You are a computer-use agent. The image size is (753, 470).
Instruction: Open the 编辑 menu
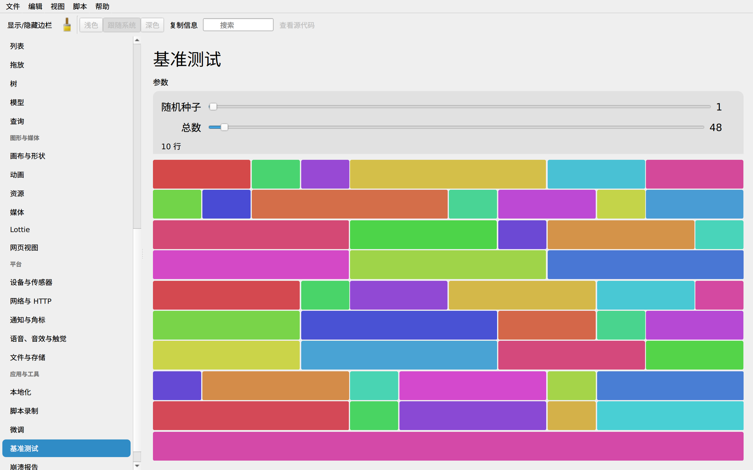pos(35,6)
